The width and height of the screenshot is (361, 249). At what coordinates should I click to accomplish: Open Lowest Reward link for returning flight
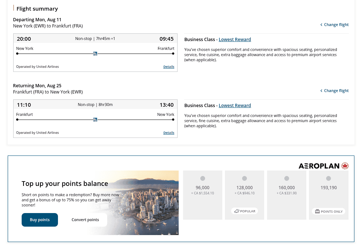click(235, 106)
